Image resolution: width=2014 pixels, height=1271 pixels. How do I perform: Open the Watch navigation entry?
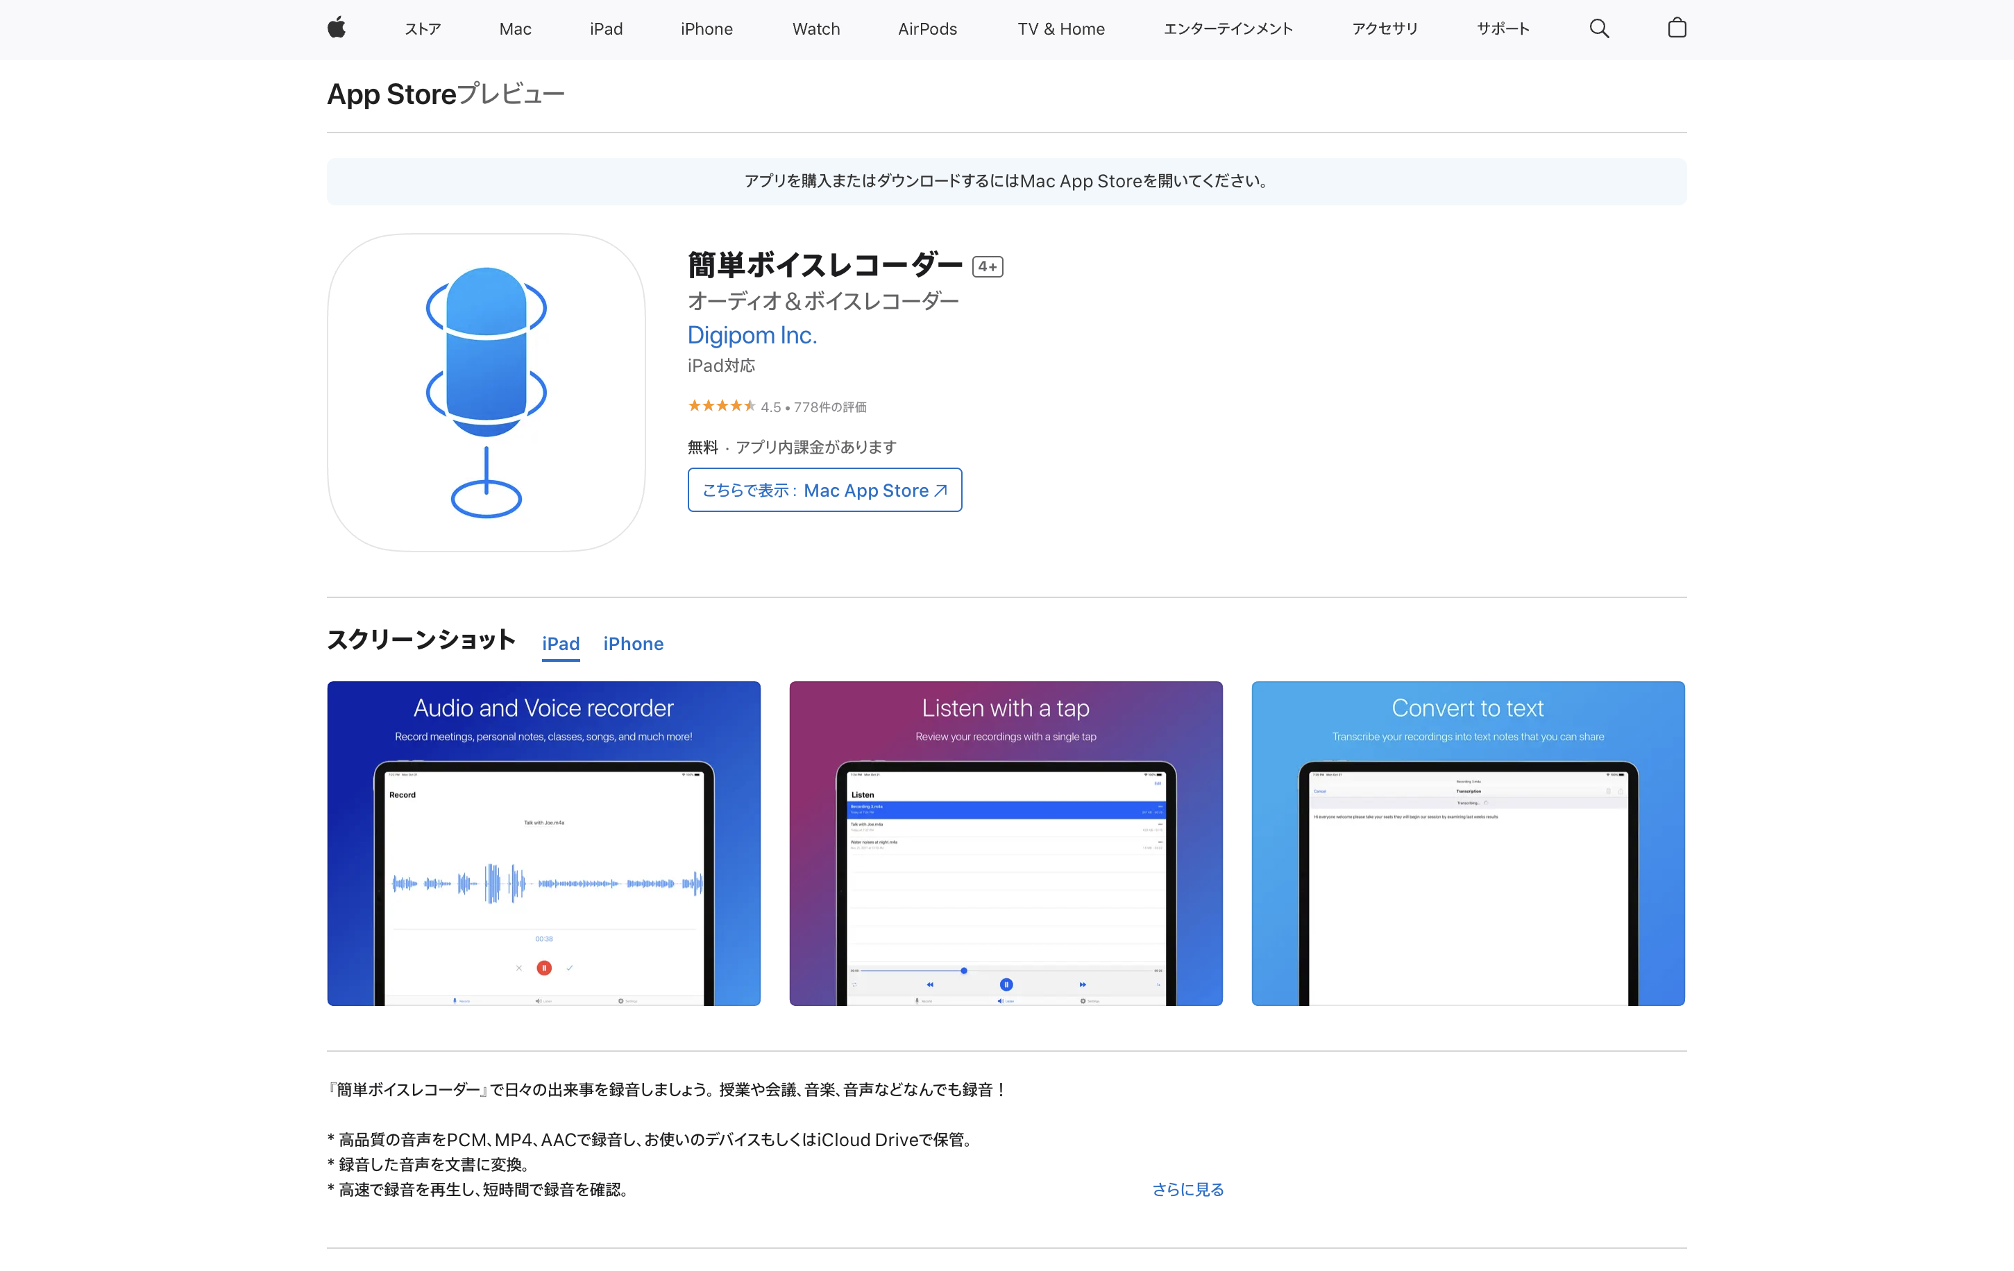point(815,28)
